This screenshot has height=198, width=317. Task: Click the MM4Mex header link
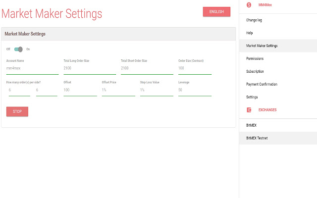pyautogui.click(x=265, y=5)
